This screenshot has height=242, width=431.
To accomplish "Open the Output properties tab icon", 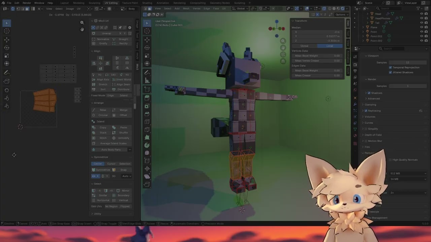I will coord(355,71).
